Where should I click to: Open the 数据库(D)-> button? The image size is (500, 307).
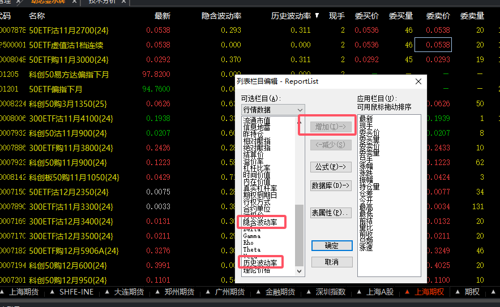point(331,185)
